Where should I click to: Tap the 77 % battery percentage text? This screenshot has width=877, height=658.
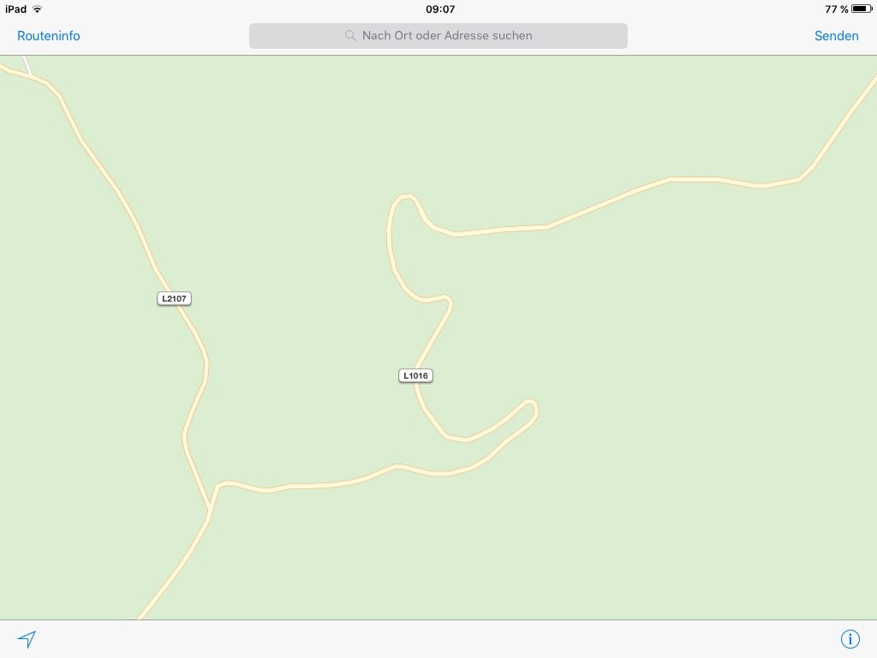(x=836, y=9)
